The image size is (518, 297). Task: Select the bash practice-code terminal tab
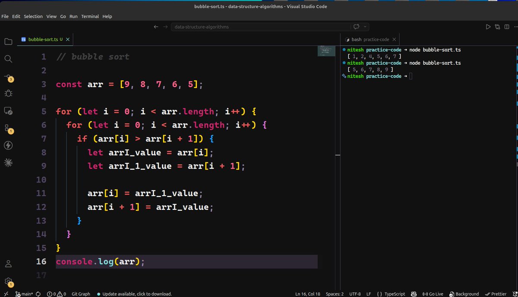(370, 39)
